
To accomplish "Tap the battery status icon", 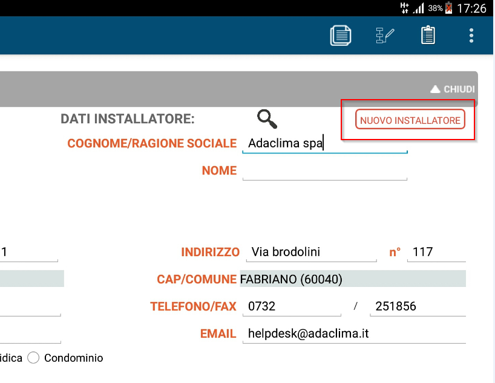I will 448,8.
